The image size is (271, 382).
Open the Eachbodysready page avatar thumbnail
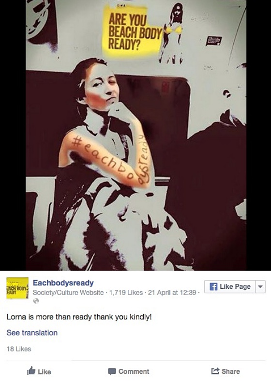click(x=17, y=288)
